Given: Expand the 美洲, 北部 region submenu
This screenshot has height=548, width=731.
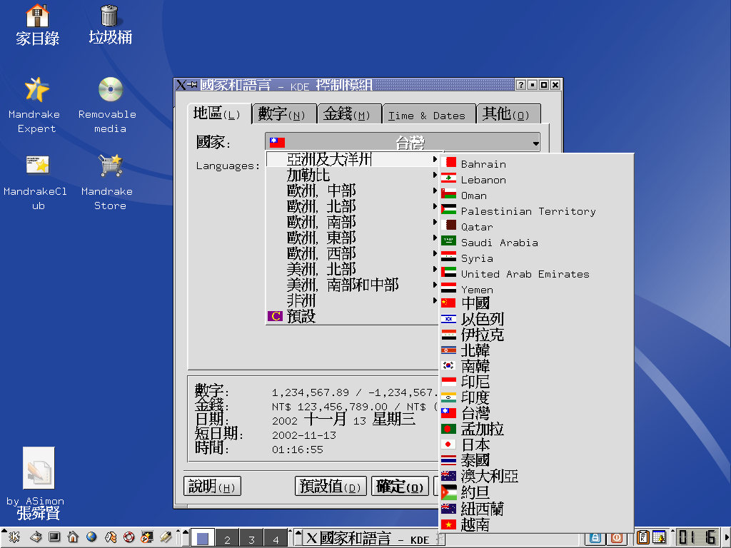Looking at the screenshot, I should (353, 269).
